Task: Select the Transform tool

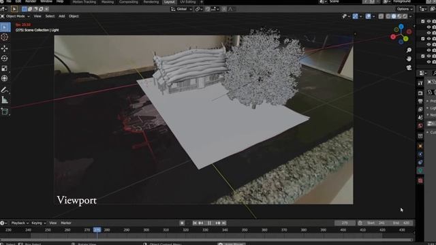Action: (5, 78)
